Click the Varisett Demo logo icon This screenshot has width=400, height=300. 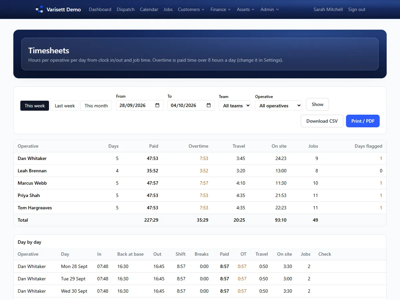[x=39, y=9]
